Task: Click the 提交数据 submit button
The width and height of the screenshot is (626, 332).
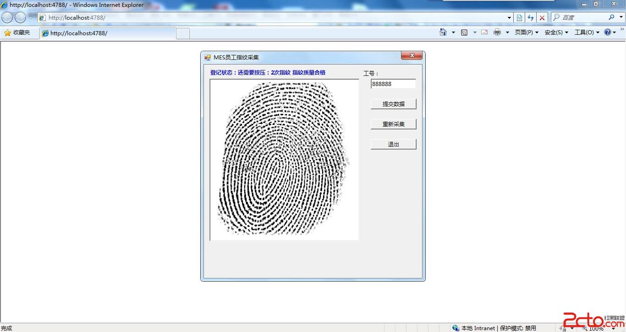Action: pyautogui.click(x=394, y=104)
